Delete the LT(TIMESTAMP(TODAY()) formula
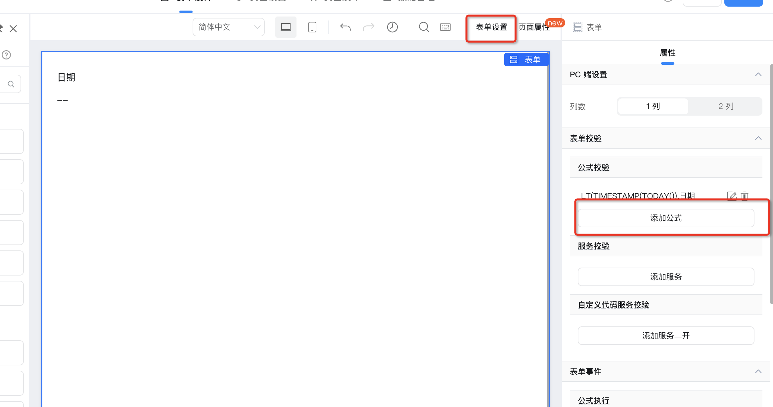The image size is (773, 407). (x=745, y=196)
